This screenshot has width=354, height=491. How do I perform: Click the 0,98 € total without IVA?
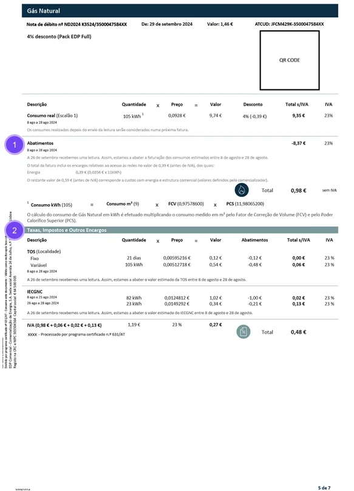[298, 190]
